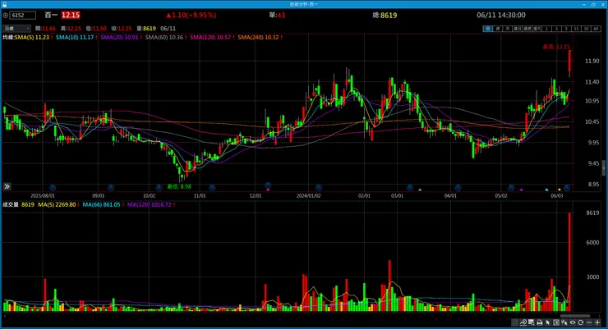608x329 pixels.
Task: Click the plus zoom-in icon
Action: [x=597, y=322]
